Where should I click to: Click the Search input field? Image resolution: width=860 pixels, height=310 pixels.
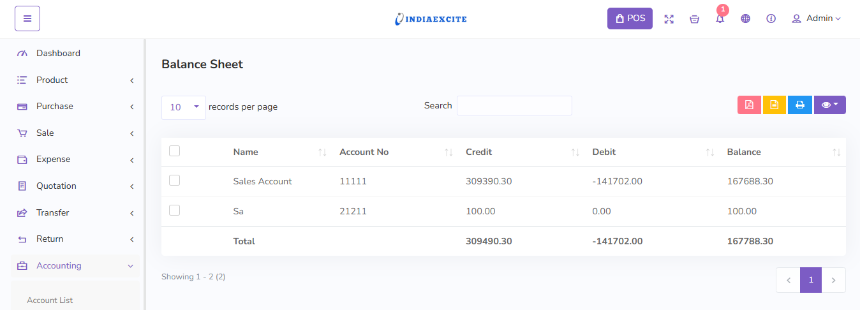click(514, 106)
